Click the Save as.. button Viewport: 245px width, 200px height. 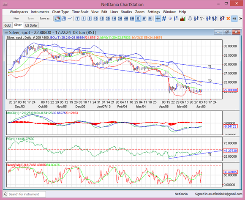pos(45,19)
